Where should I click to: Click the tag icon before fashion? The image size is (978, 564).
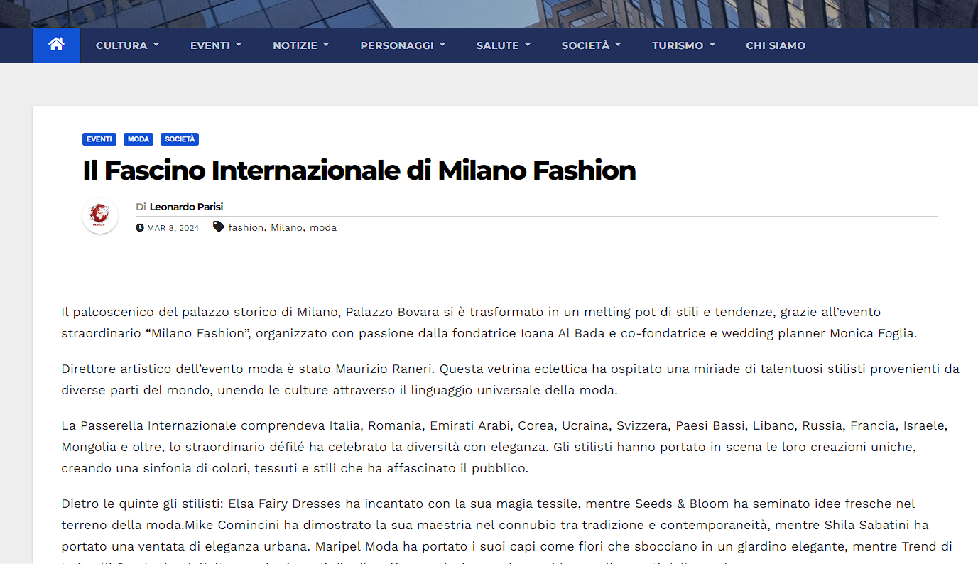click(x=219, y=227)
